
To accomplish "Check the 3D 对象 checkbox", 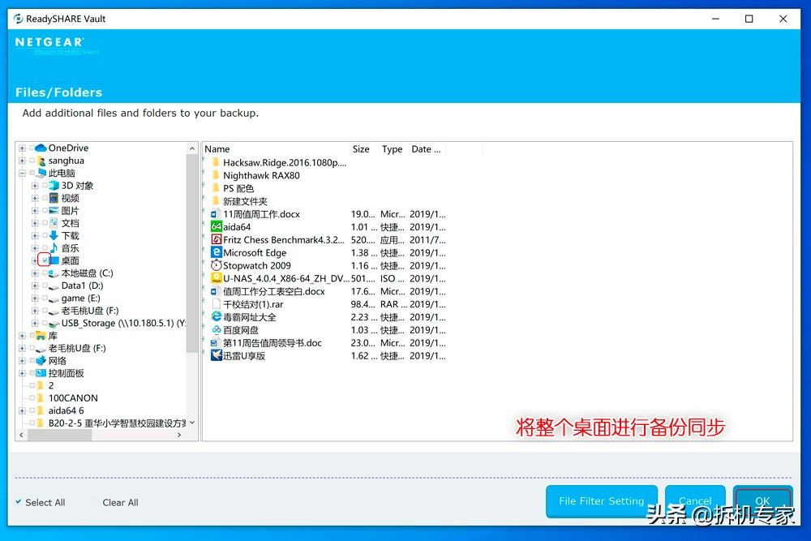I will [x=45, y=185].
